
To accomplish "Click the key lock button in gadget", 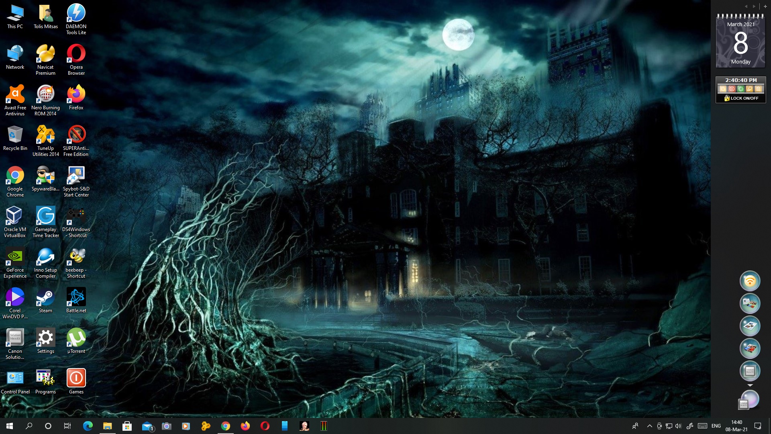I will (x=749, y=89).
